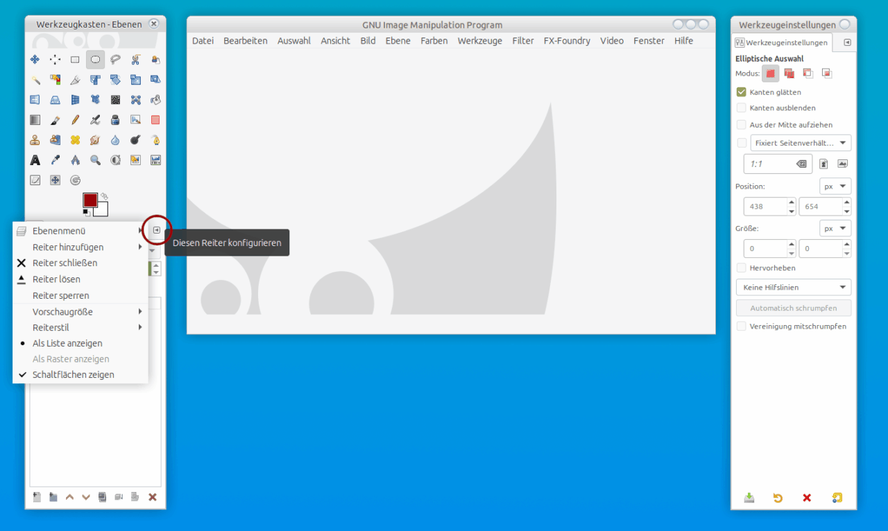This screenshot has width=888, height=531.
Task: Select the Move tool in the toolbox
Action: coord(35,60)
